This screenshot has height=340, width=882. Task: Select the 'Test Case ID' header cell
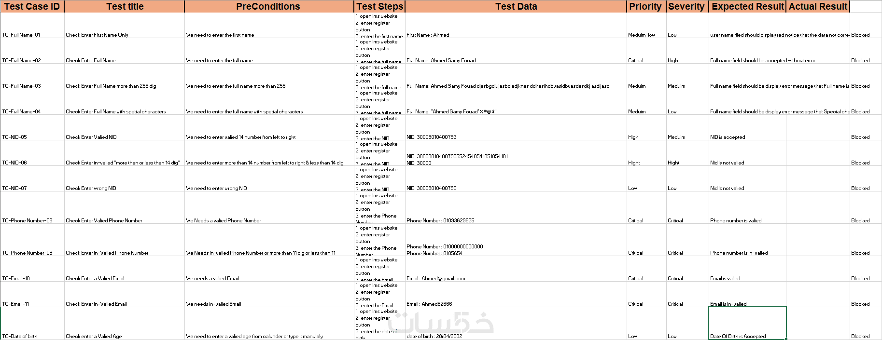point(32,6)
